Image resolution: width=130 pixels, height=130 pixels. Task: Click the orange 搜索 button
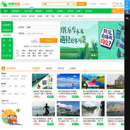point(82,4)
